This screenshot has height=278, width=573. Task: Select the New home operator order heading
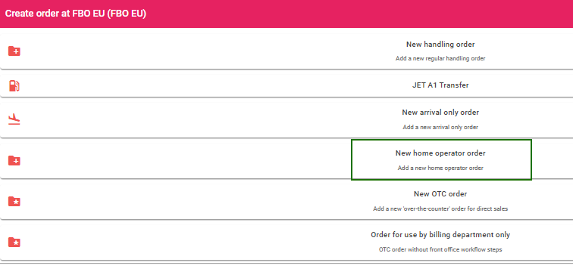coord(440,153)
